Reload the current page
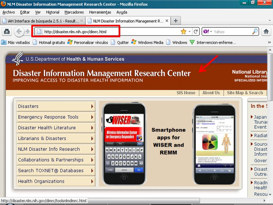This screenshot has height=205, width=273. point(196,32)
